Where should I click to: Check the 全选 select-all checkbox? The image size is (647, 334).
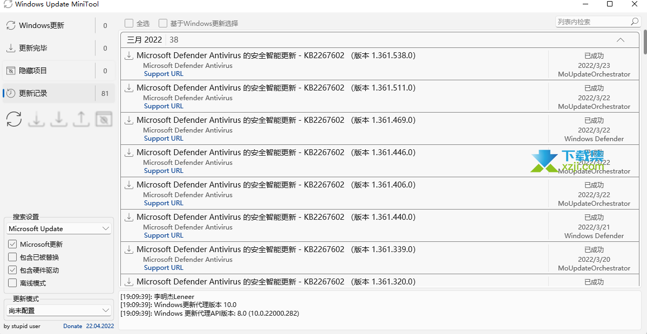point(129,23)
